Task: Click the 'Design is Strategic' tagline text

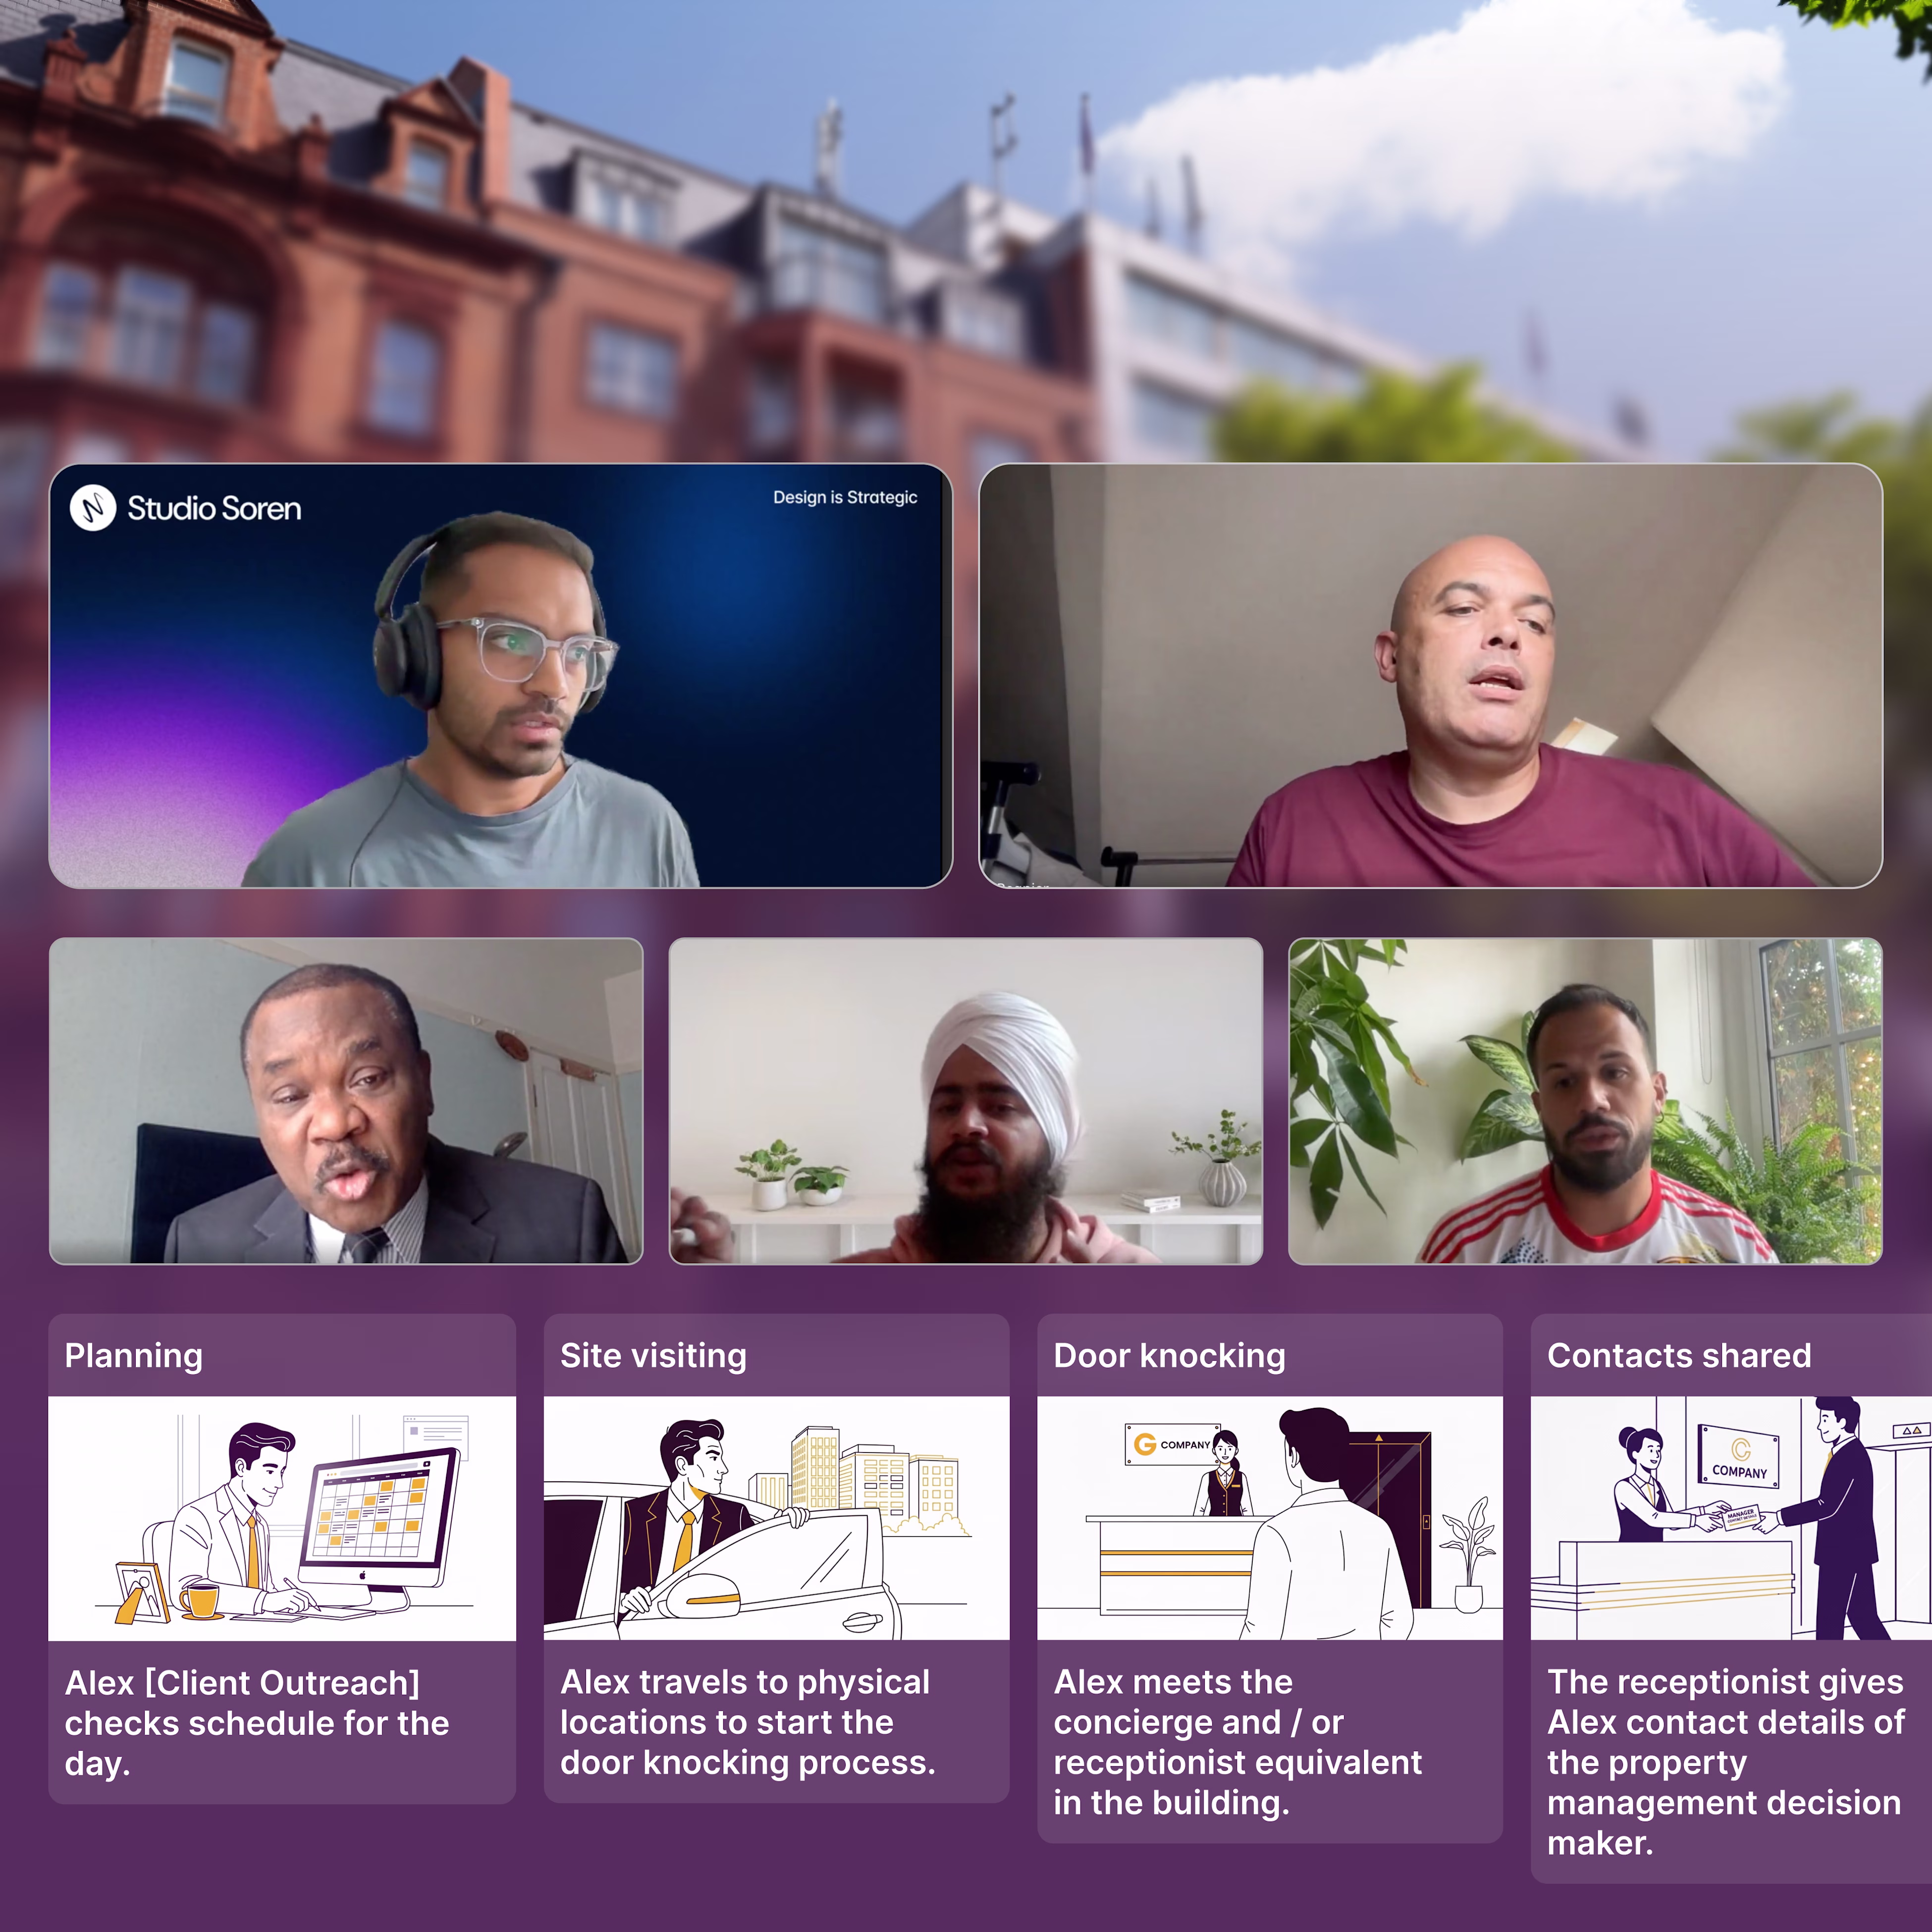Action: pos(845,497)
